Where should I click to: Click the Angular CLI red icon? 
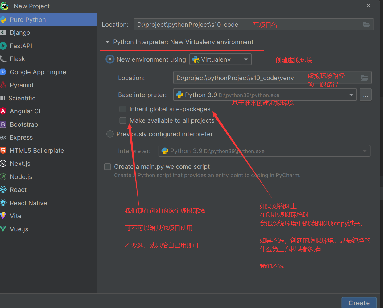pyautogui.click(x=3, y=111)
